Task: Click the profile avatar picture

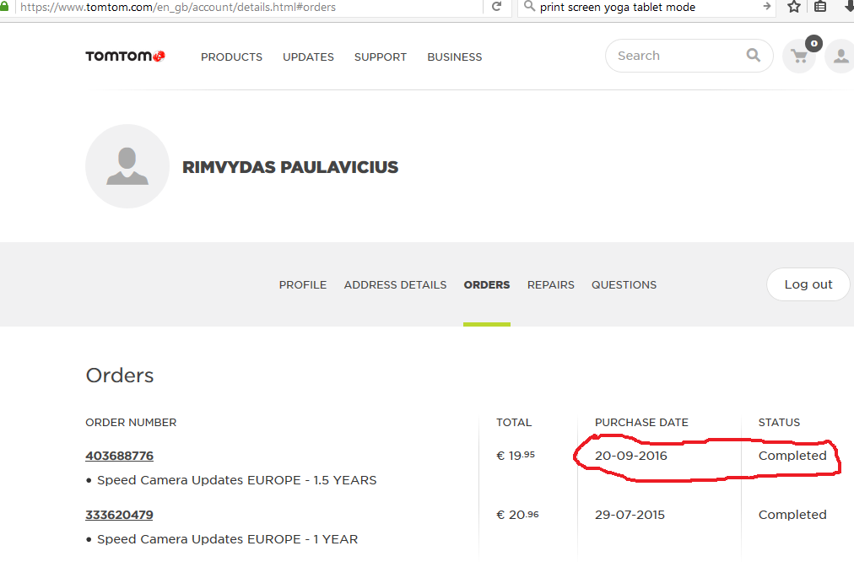Action: (x=127, y=166)
